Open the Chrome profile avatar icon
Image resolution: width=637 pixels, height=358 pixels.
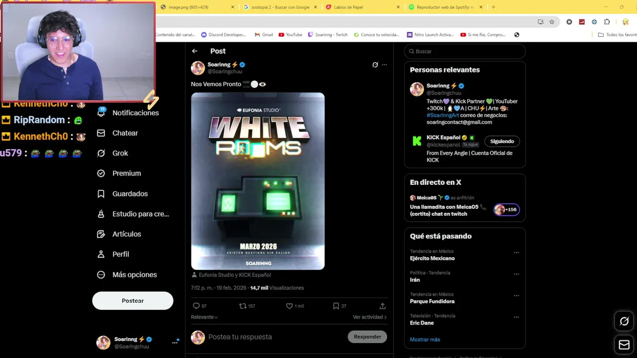(x=625, y=22)
